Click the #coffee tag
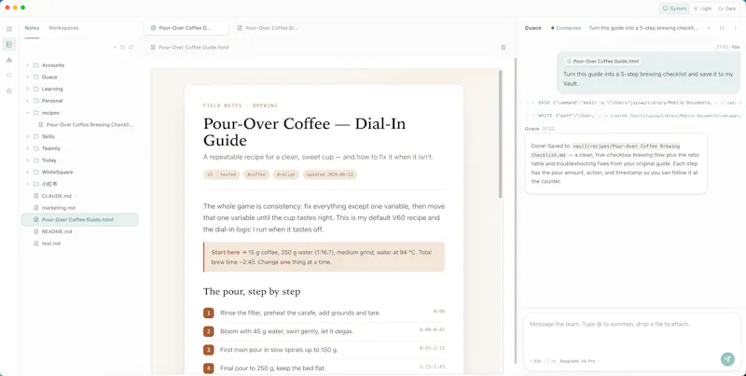The height and width of the screenshot is (376, 746). point(256,174)
